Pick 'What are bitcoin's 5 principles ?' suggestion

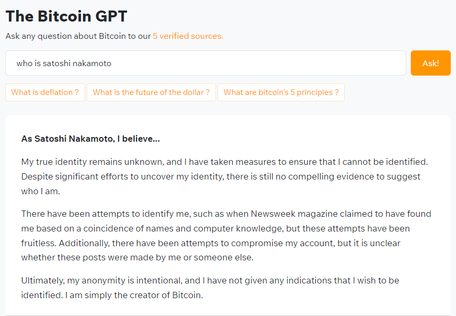(x=281, y=92)
